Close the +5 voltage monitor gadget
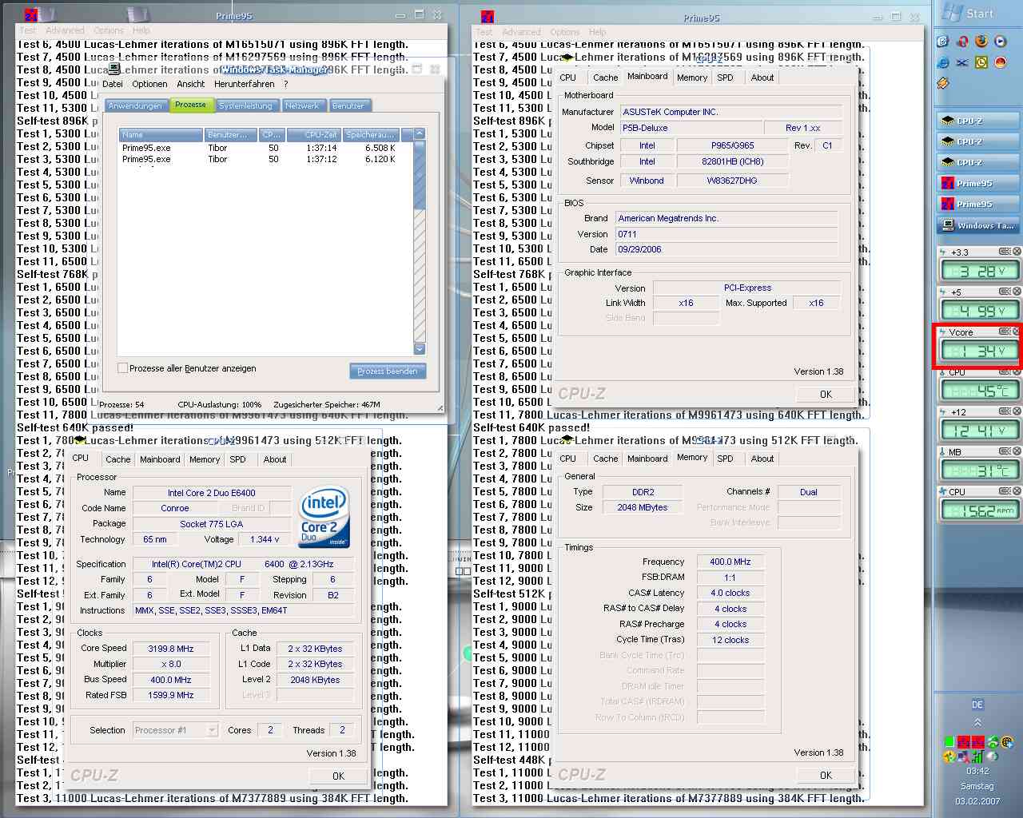Viewport: 1023px width, 818px height. 1017,291
